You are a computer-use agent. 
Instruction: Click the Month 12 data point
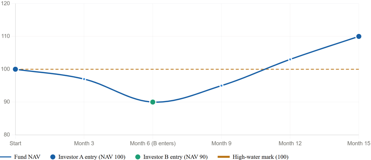290,59
